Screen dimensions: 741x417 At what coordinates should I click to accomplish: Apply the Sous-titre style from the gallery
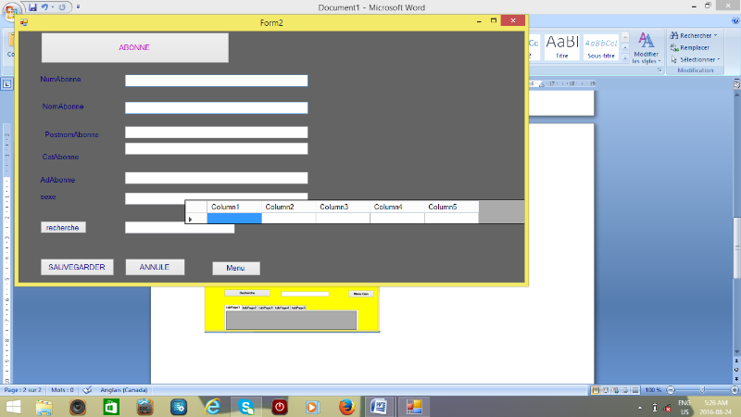pos(601,47)
